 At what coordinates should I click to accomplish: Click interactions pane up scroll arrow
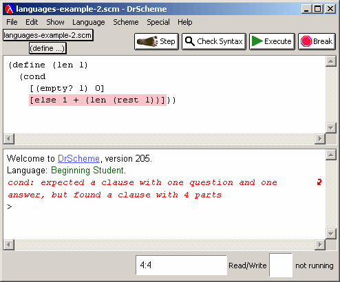tap(330, 155)
